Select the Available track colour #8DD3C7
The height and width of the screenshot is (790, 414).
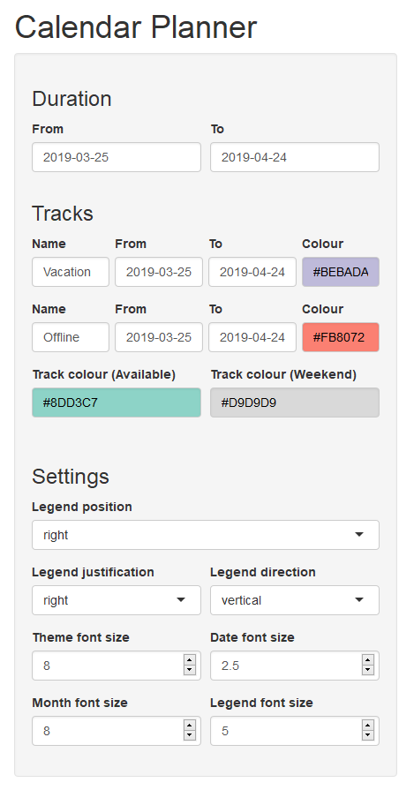pyautogui.click(x=117, y=403)
